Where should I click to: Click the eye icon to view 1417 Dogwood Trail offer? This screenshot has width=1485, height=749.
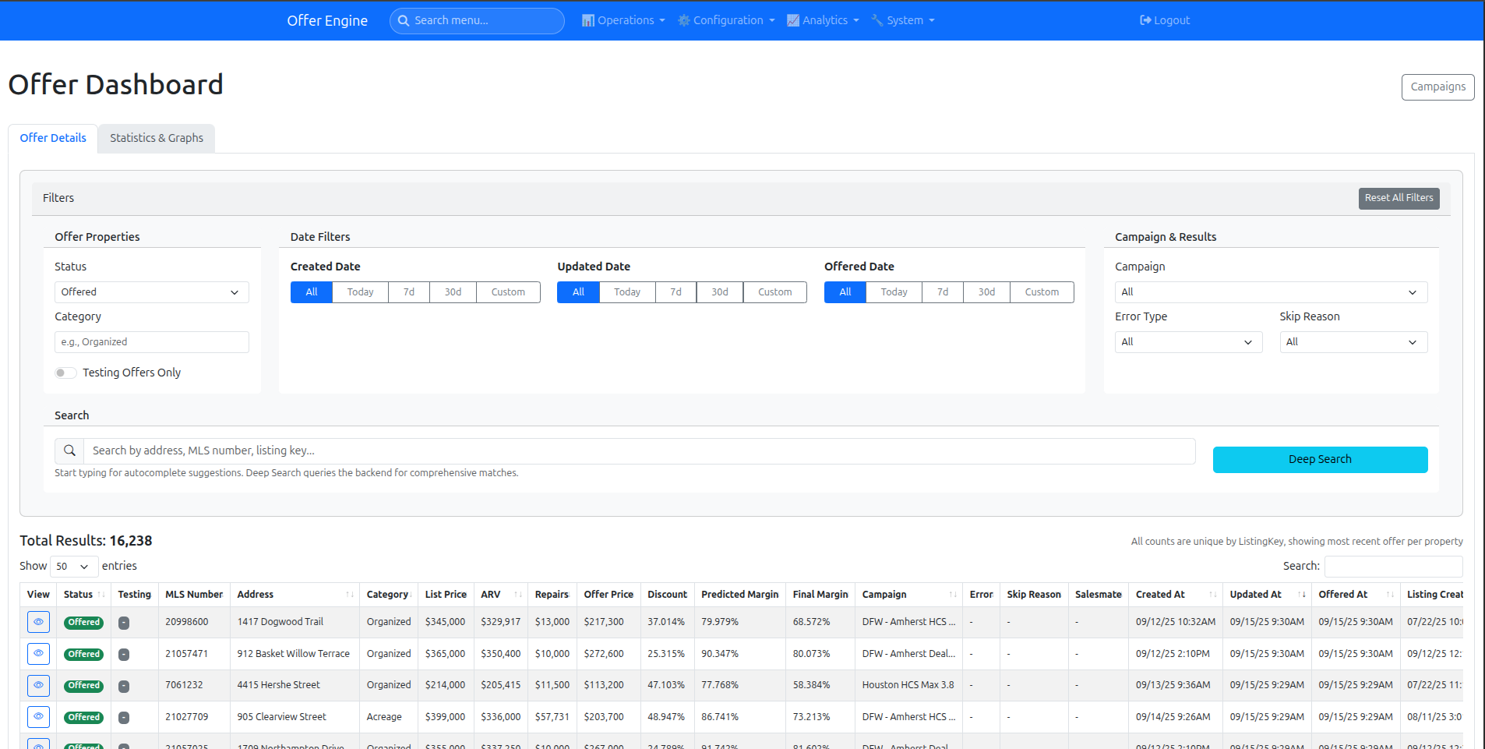pos(38,621)
